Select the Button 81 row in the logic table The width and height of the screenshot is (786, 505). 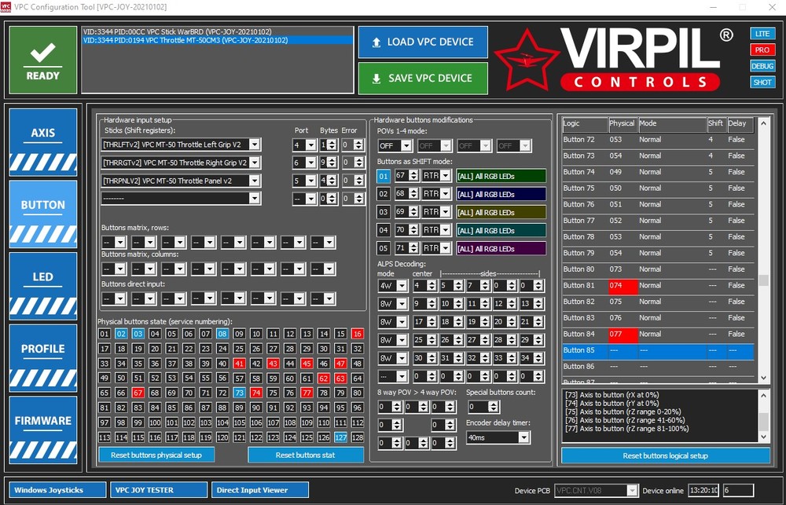pos(658,286)
